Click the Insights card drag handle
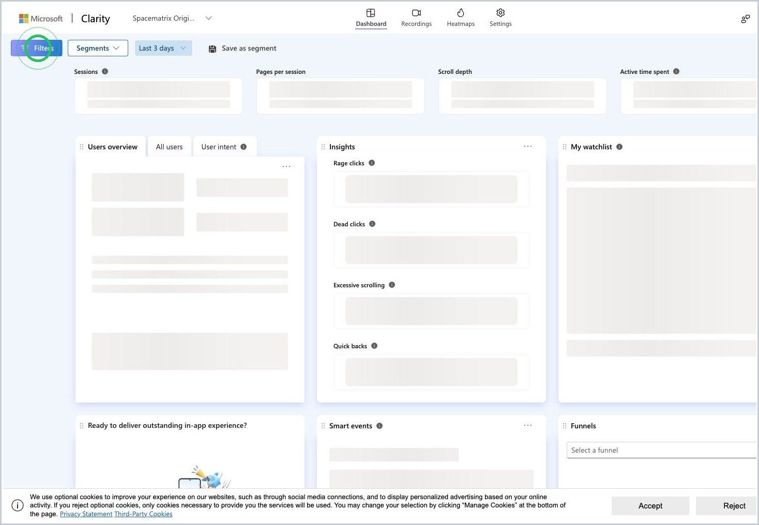 tap(323, 147)
